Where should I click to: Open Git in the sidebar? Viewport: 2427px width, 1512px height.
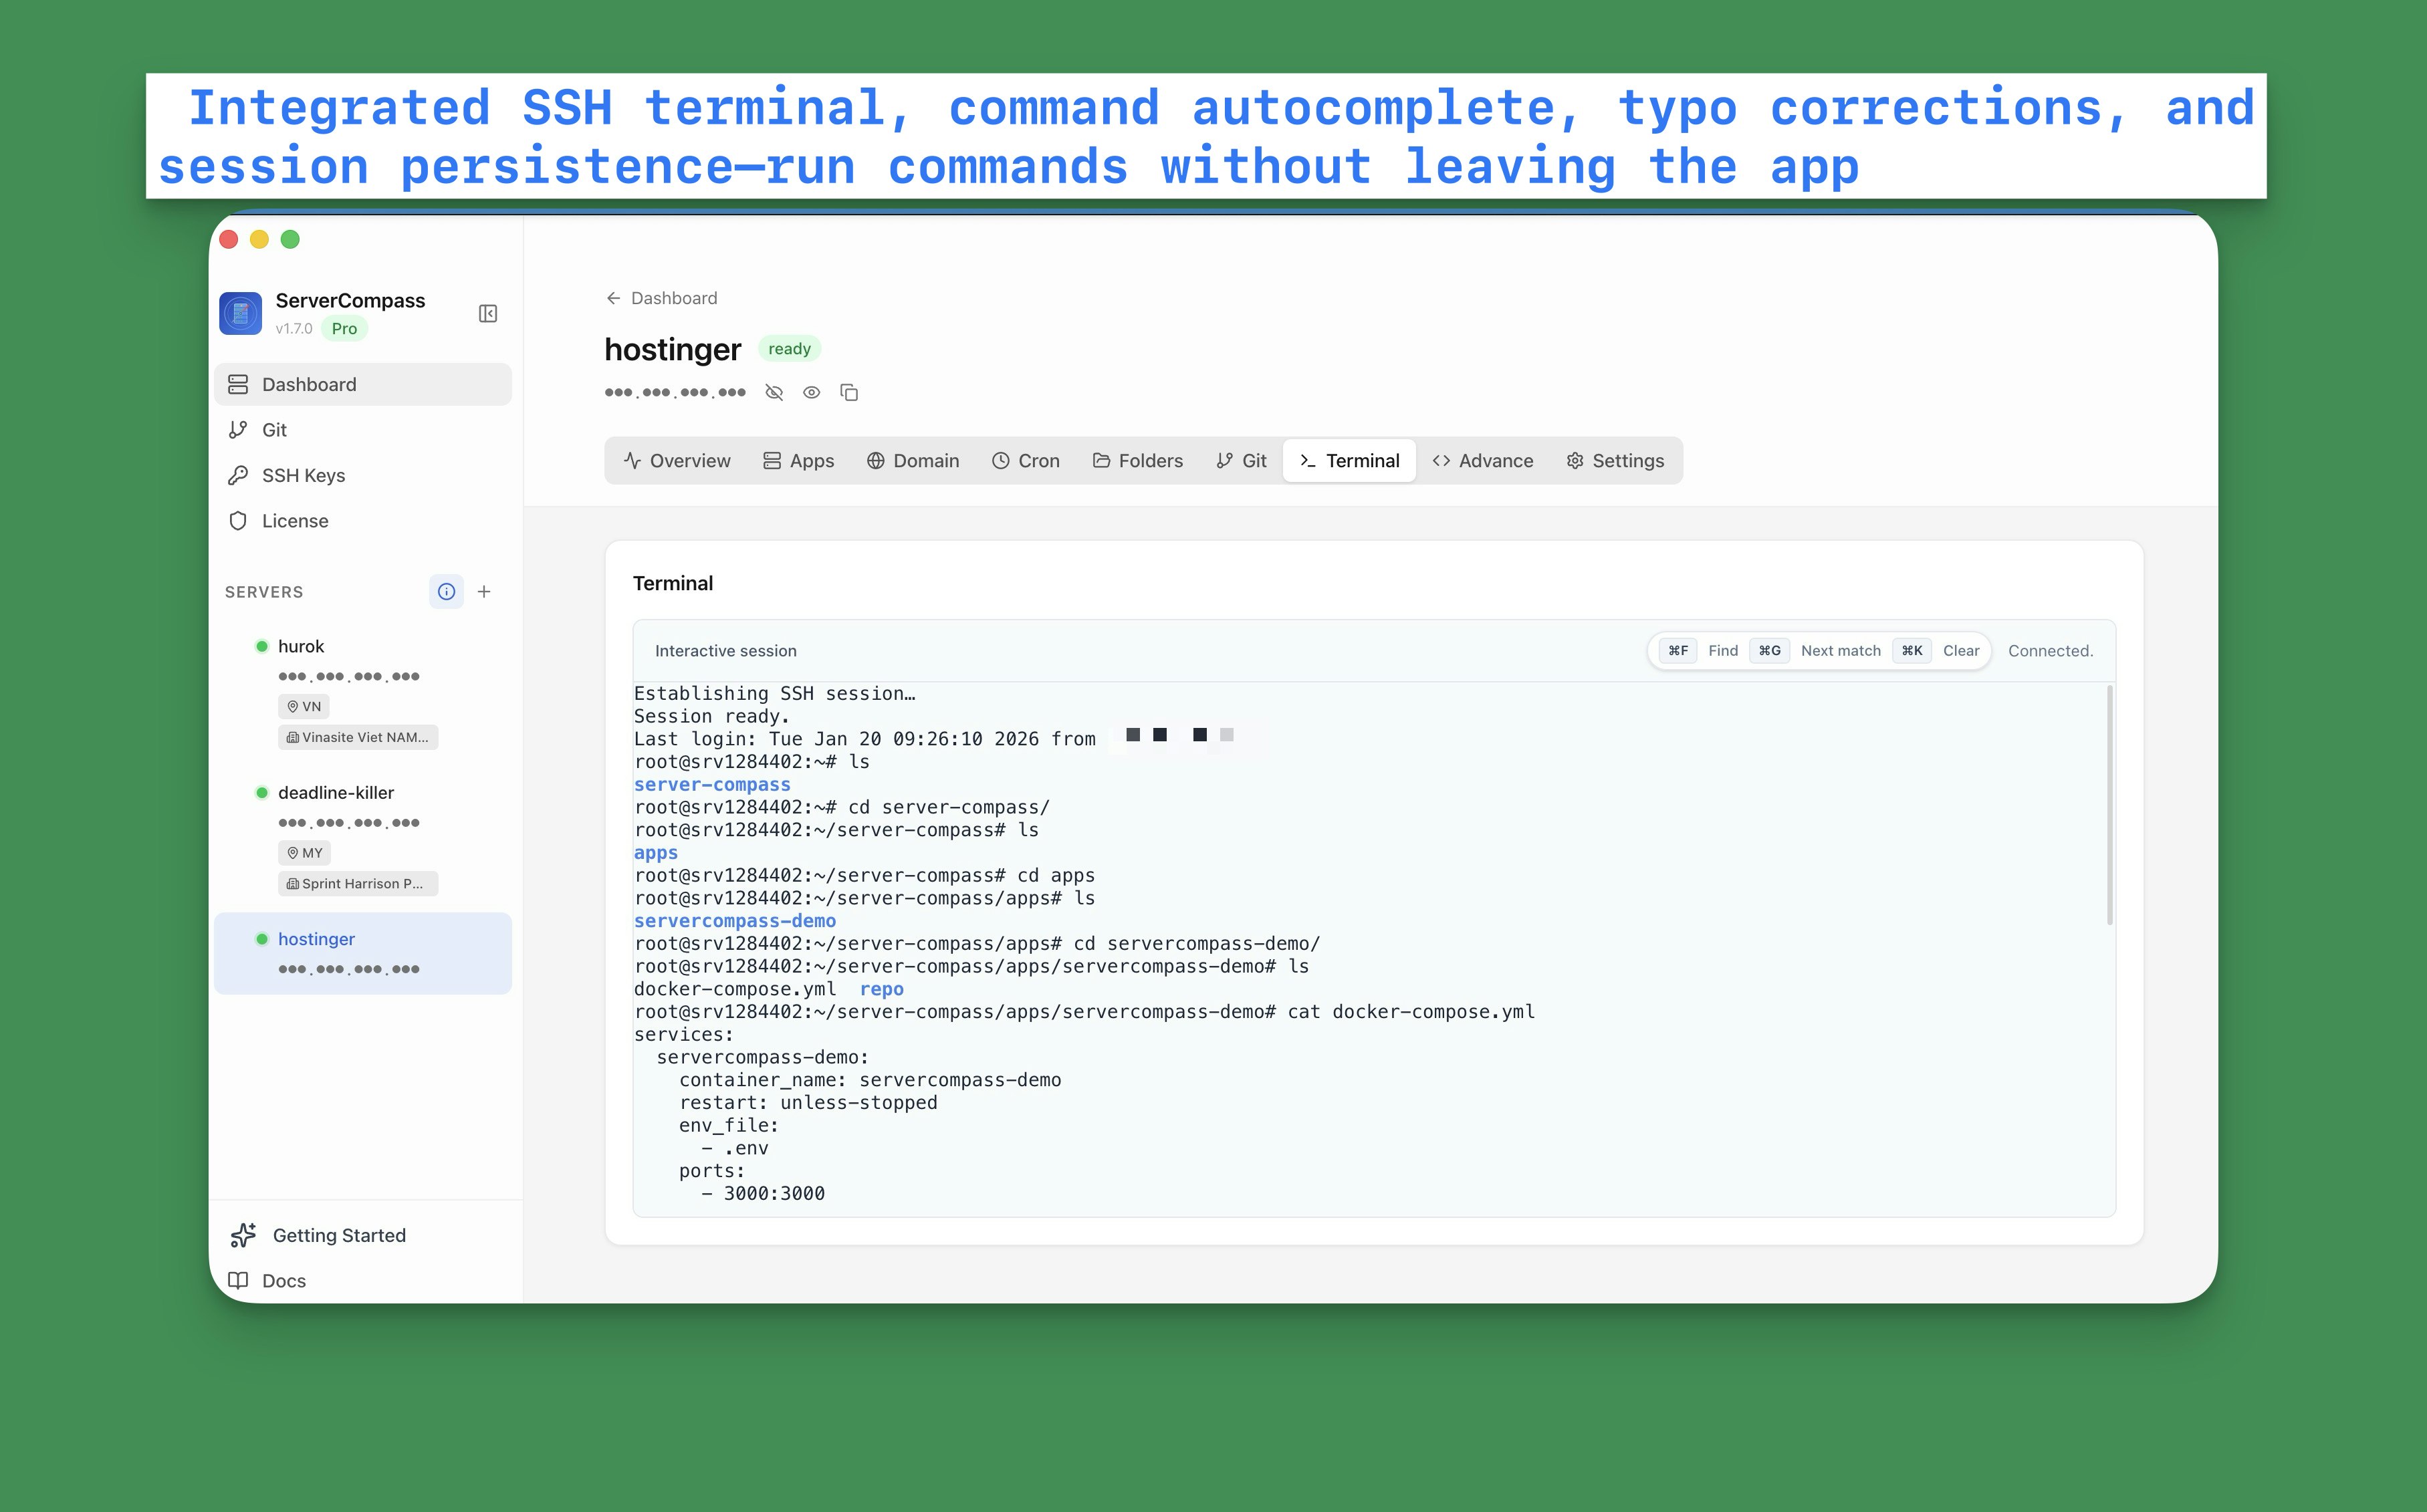point(274,430)
